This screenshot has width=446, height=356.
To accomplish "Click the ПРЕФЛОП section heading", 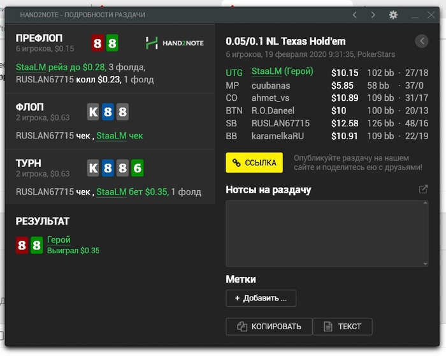I will click(40, 38).
